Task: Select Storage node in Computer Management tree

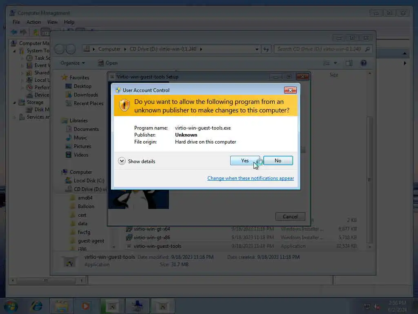Action: [31, 102]
